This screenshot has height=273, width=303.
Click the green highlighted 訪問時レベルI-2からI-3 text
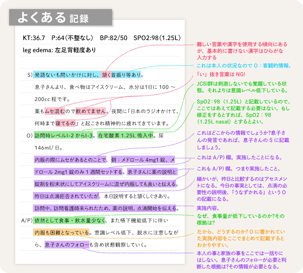coord(62,135)
